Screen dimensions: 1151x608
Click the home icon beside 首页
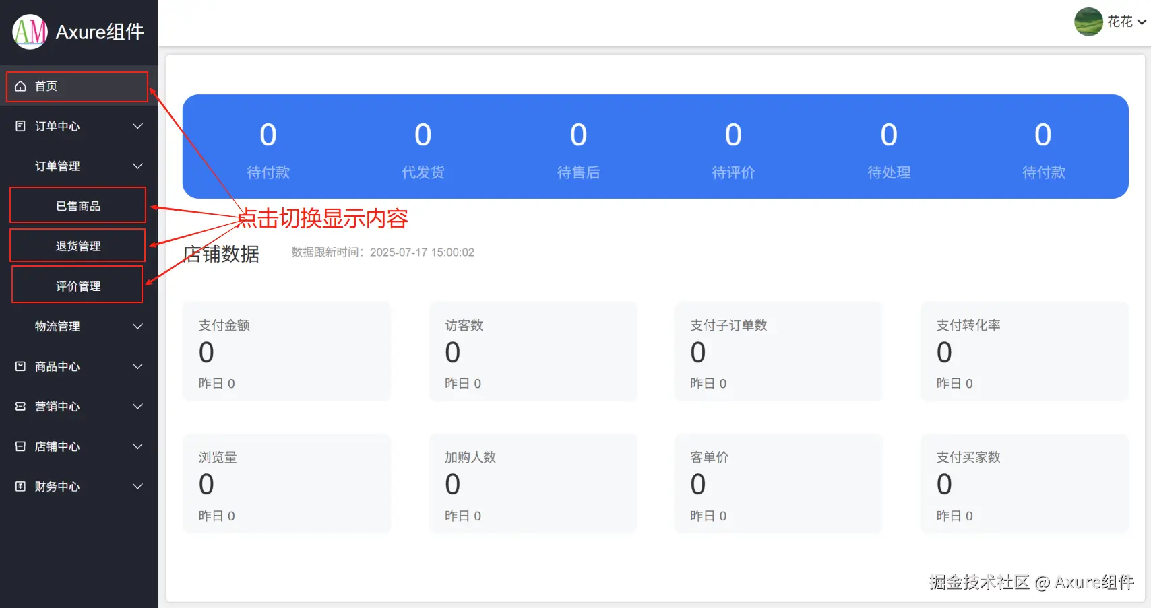tap(20, 86)
